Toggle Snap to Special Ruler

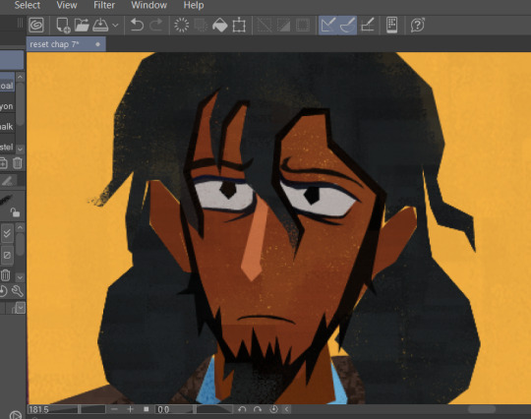[347, 25]
